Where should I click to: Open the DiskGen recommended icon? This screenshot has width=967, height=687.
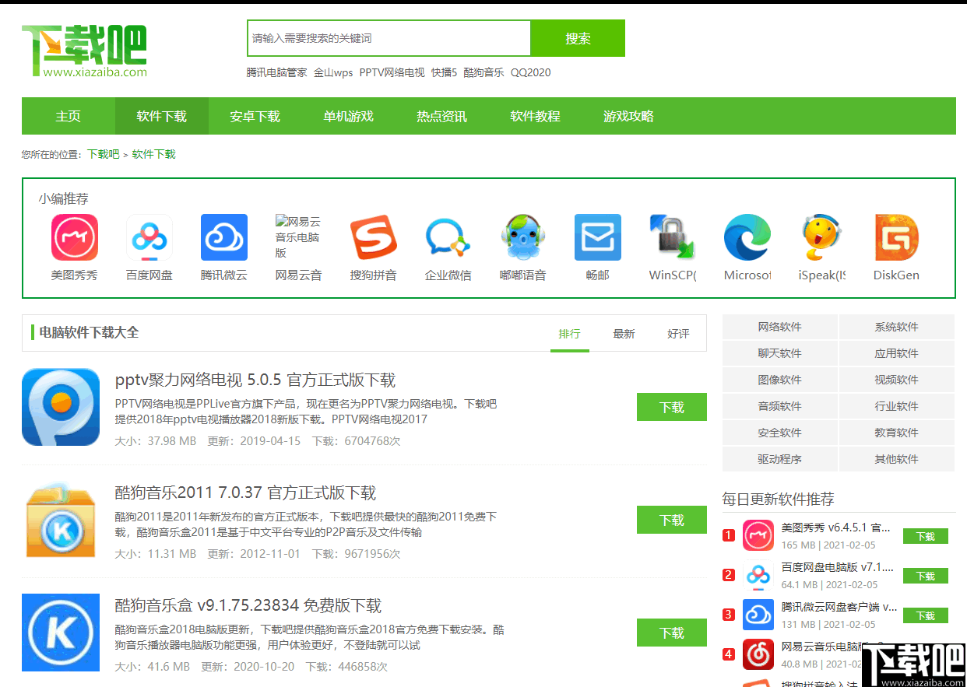896,237
